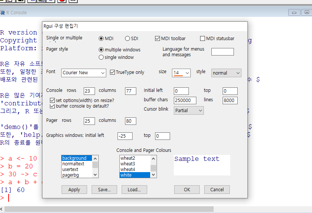Uncheck the MDI toolbar checkbox
The width and height of the screenshot is (312, 213).
coord(157,39)
